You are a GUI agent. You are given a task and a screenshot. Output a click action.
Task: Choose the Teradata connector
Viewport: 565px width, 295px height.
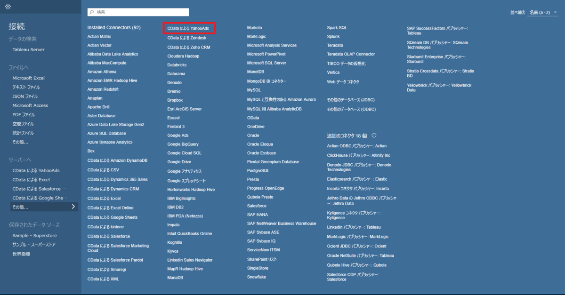pyautogui.click(x=335, y=46)
